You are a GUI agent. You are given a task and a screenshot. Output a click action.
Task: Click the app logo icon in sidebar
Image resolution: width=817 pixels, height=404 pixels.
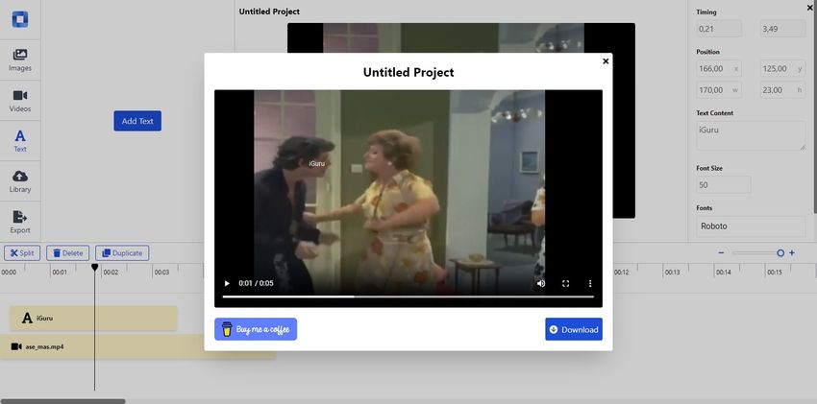[x=20, y=19]
